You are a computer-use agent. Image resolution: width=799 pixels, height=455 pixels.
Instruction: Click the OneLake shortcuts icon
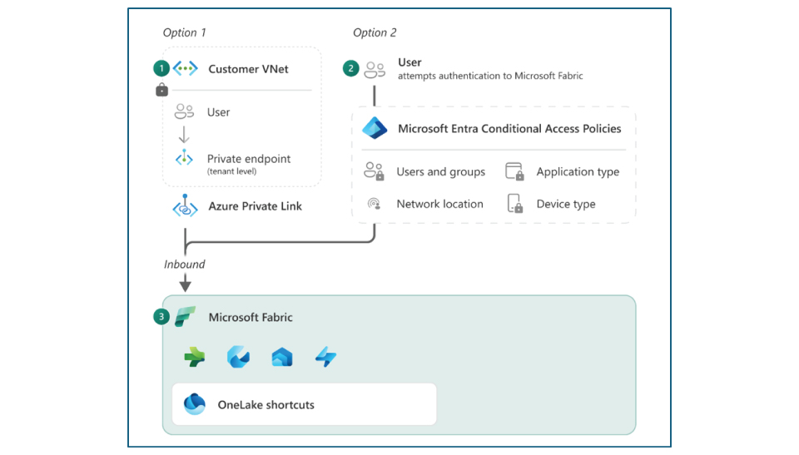pos(195,404)
